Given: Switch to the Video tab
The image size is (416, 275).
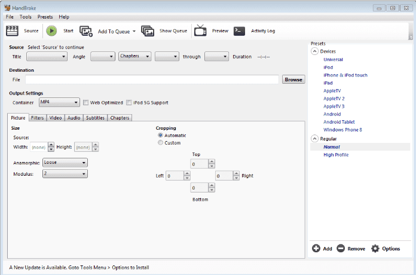Looking at the screenshot, I should tap(56, 118).
